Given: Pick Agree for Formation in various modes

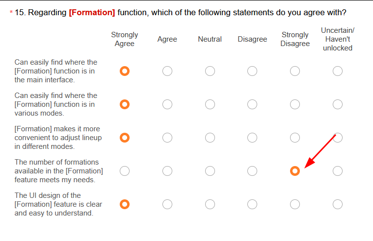Looking at the screenshot, I should pos(167,104).
